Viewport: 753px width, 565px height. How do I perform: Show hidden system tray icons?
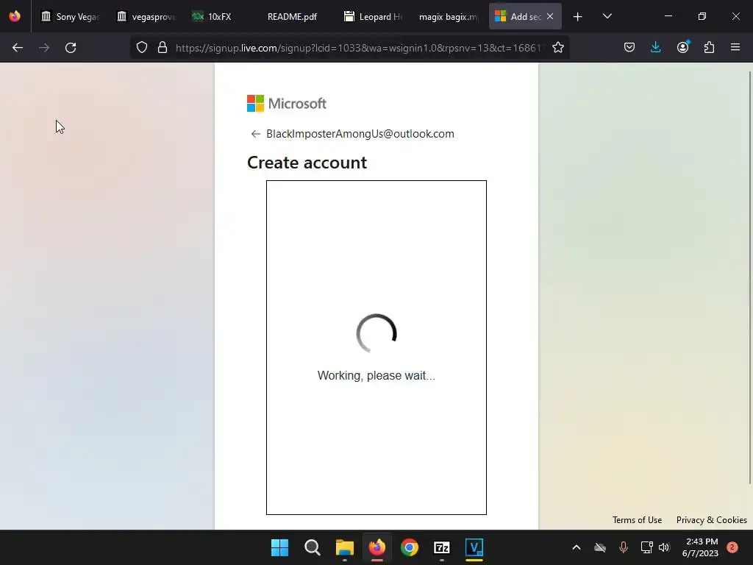tap(577, 547)
